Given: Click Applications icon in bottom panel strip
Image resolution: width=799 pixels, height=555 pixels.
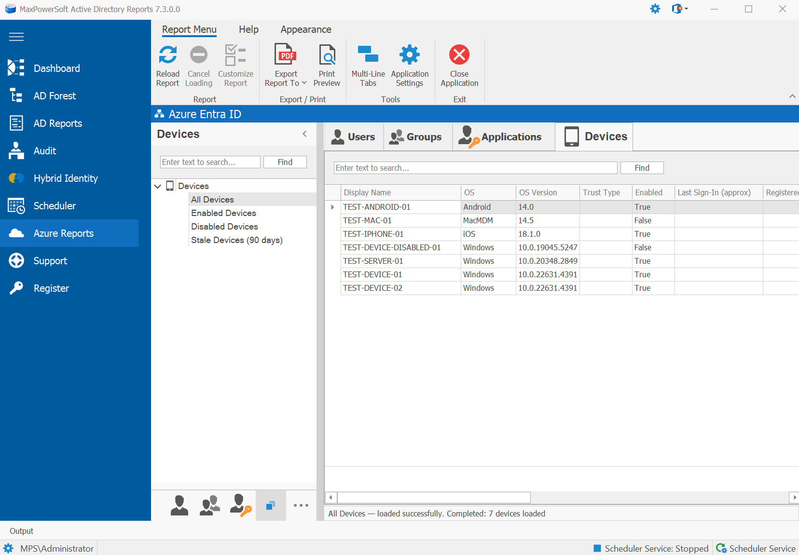Looking at the screenshot, I should coord(240,505).
